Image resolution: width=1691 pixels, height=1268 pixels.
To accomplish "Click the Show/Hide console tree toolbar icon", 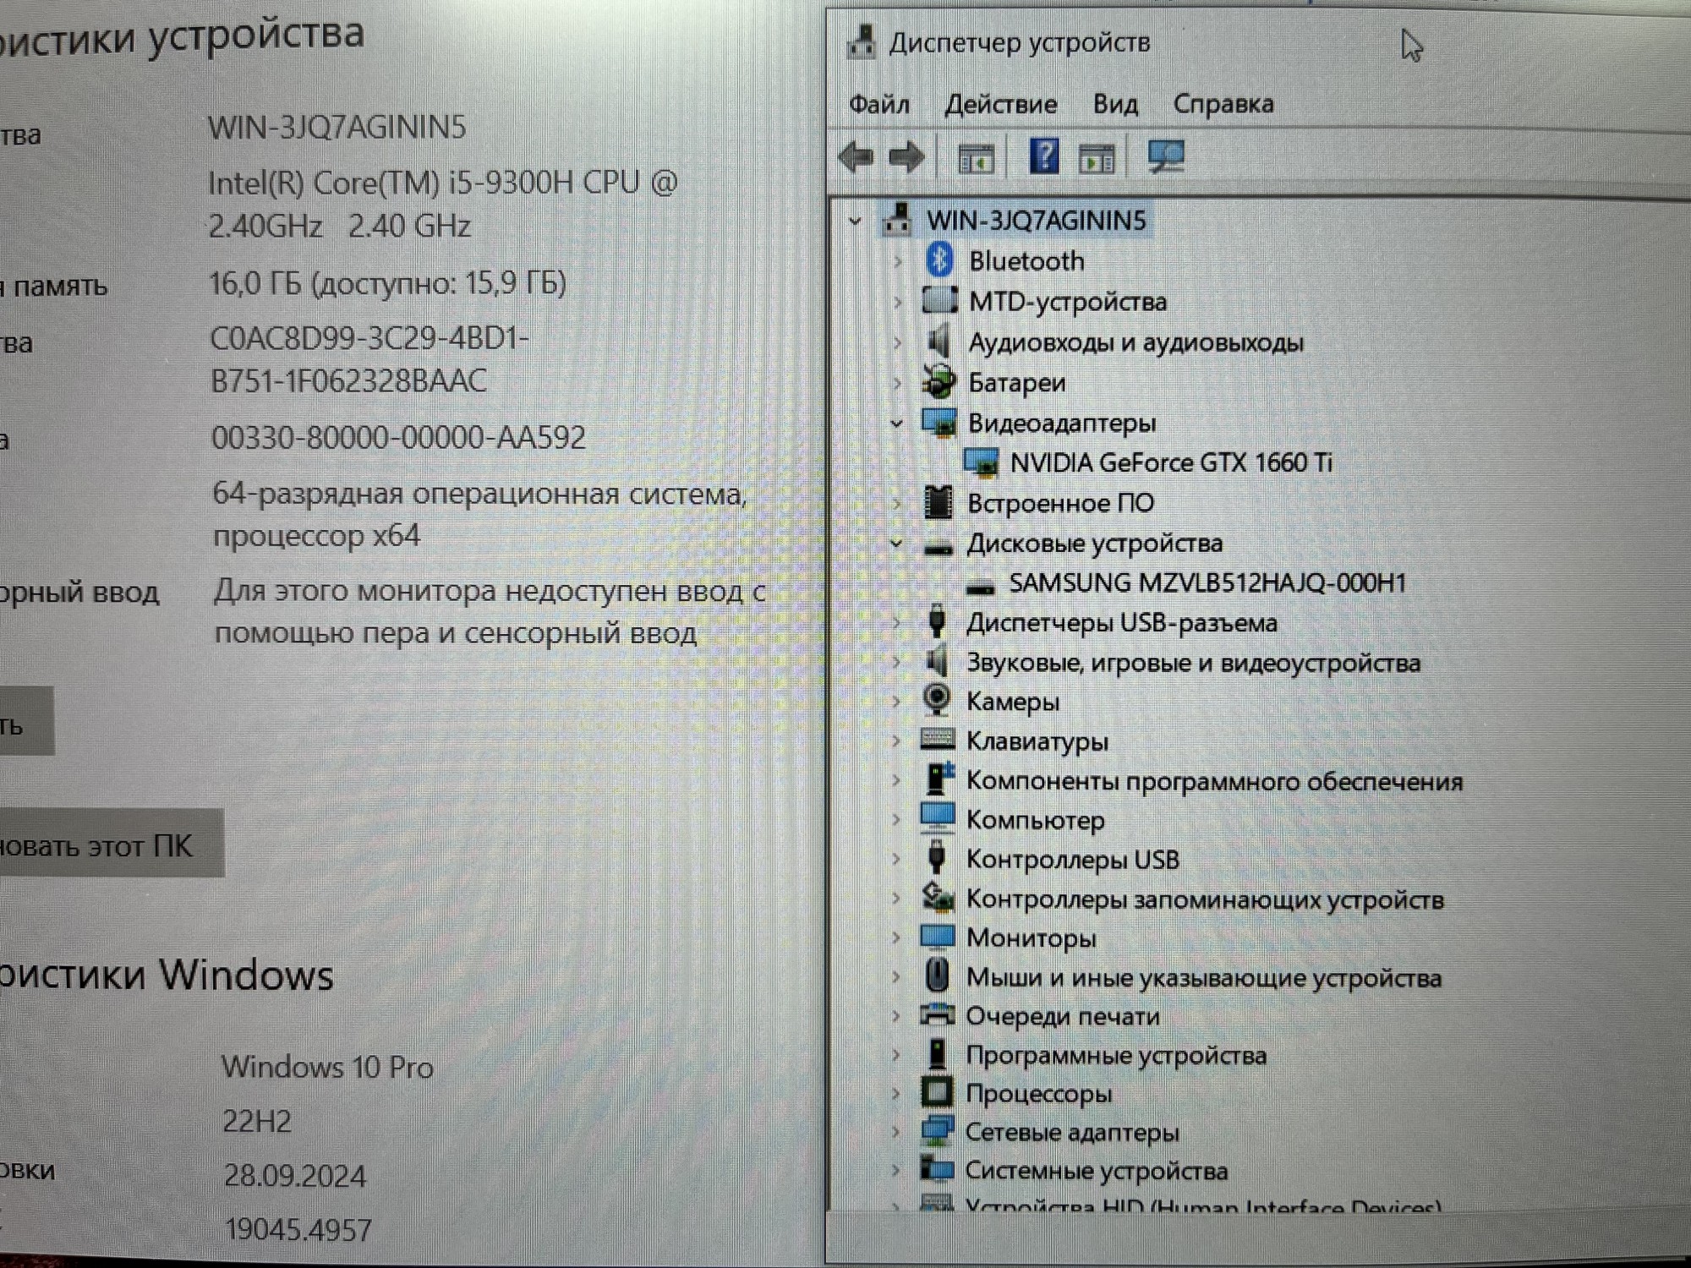I will (977, 156).
